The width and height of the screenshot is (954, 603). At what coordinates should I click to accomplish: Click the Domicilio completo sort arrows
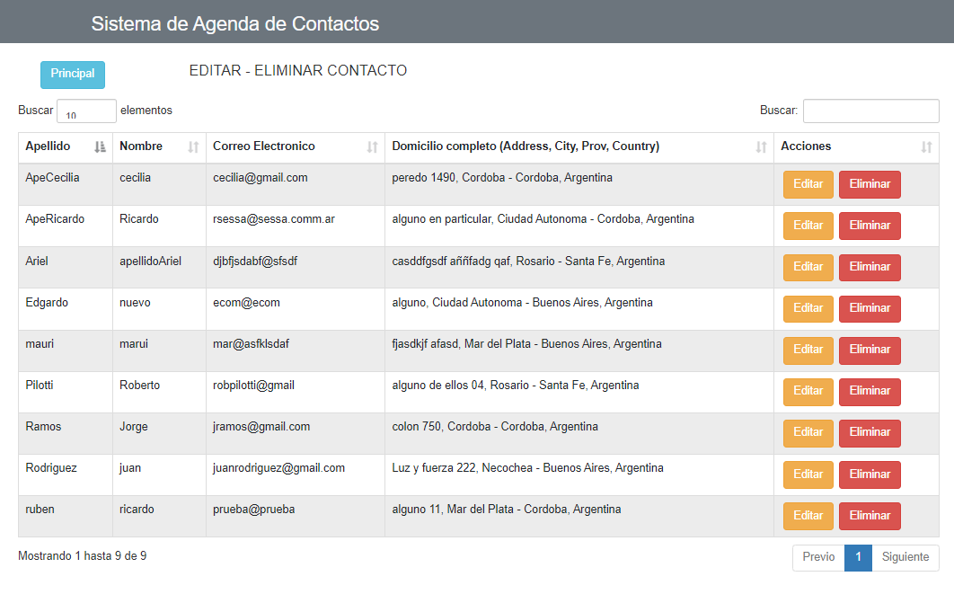[761, 146]
